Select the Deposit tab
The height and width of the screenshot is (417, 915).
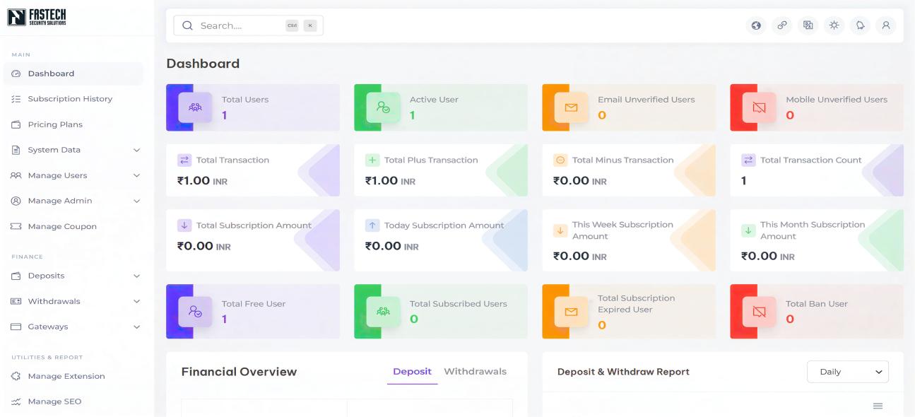[412, 372]
